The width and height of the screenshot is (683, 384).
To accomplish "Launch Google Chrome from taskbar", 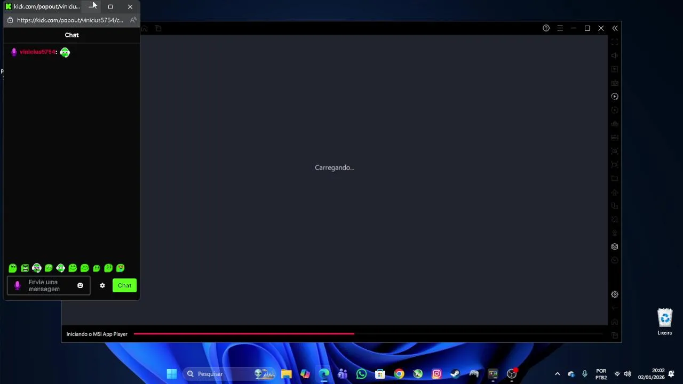I will click(x=399, y=374).
